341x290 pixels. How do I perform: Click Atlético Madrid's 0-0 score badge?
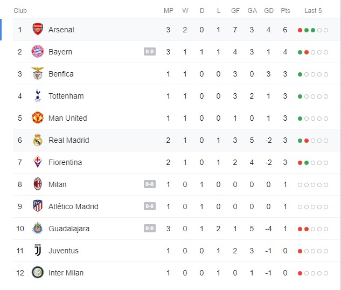pos(150,206)
